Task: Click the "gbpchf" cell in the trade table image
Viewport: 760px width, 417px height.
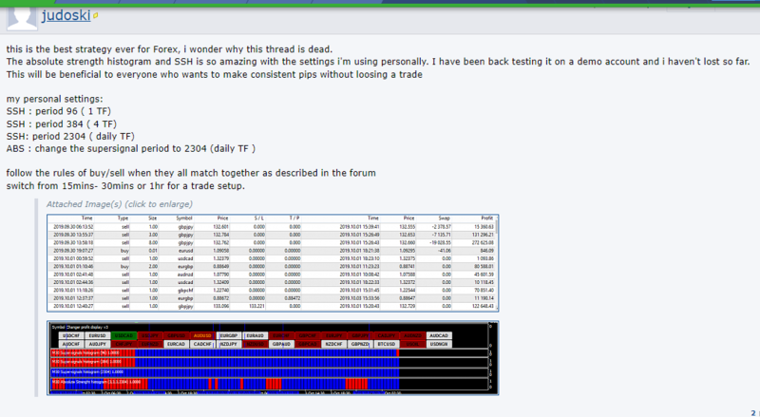Action: [185, 291]
